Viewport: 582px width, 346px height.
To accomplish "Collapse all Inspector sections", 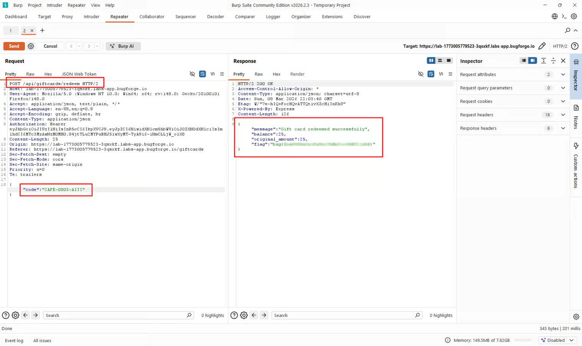I will tap(553, 61).
